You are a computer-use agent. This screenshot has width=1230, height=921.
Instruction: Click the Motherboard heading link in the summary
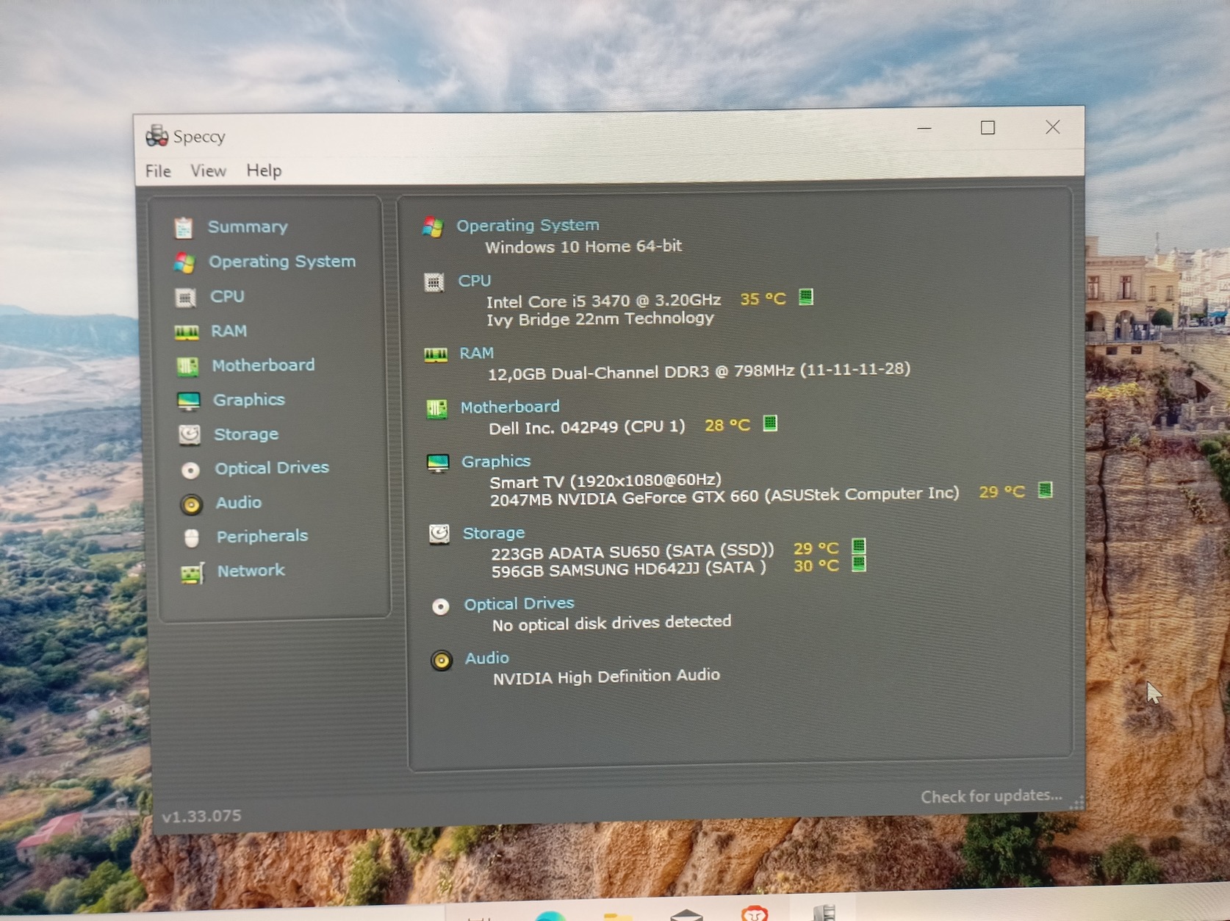(510, 406)
